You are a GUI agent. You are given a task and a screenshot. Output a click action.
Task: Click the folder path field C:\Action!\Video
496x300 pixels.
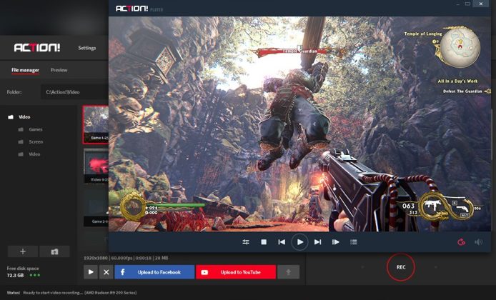pyautogui.click(x=74, y=92)
